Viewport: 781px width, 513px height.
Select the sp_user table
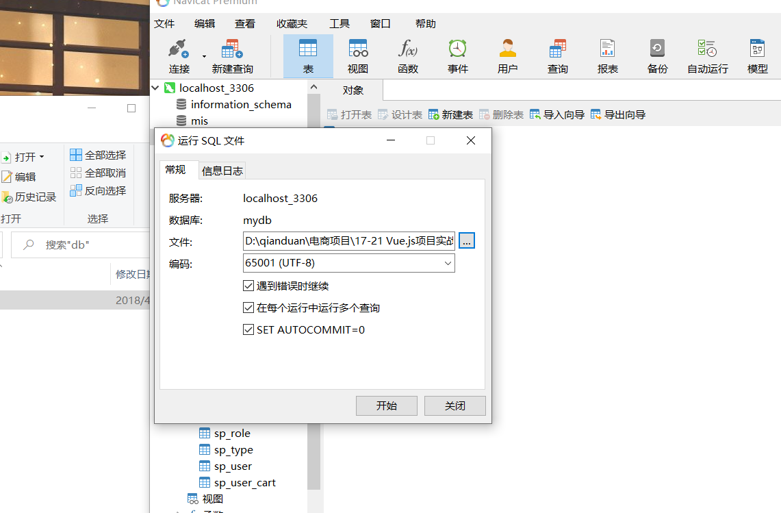[233, 466]
